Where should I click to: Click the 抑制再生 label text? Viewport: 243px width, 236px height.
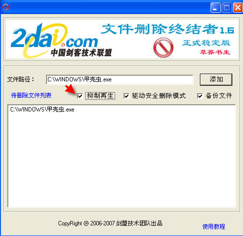[100, 95]
